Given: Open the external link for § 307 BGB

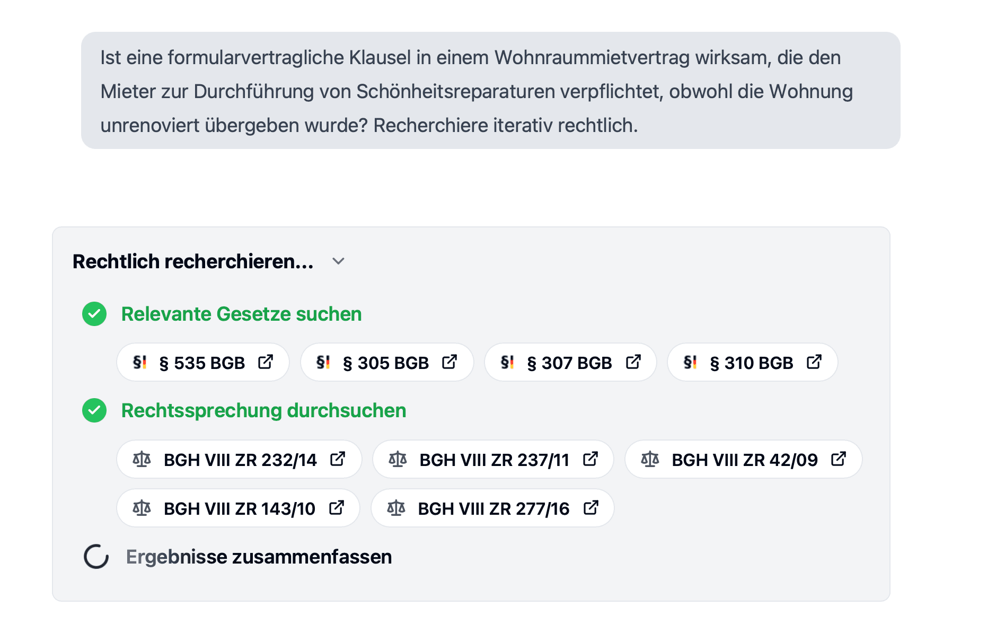Looking at the screenshot, I should [634, 362].
